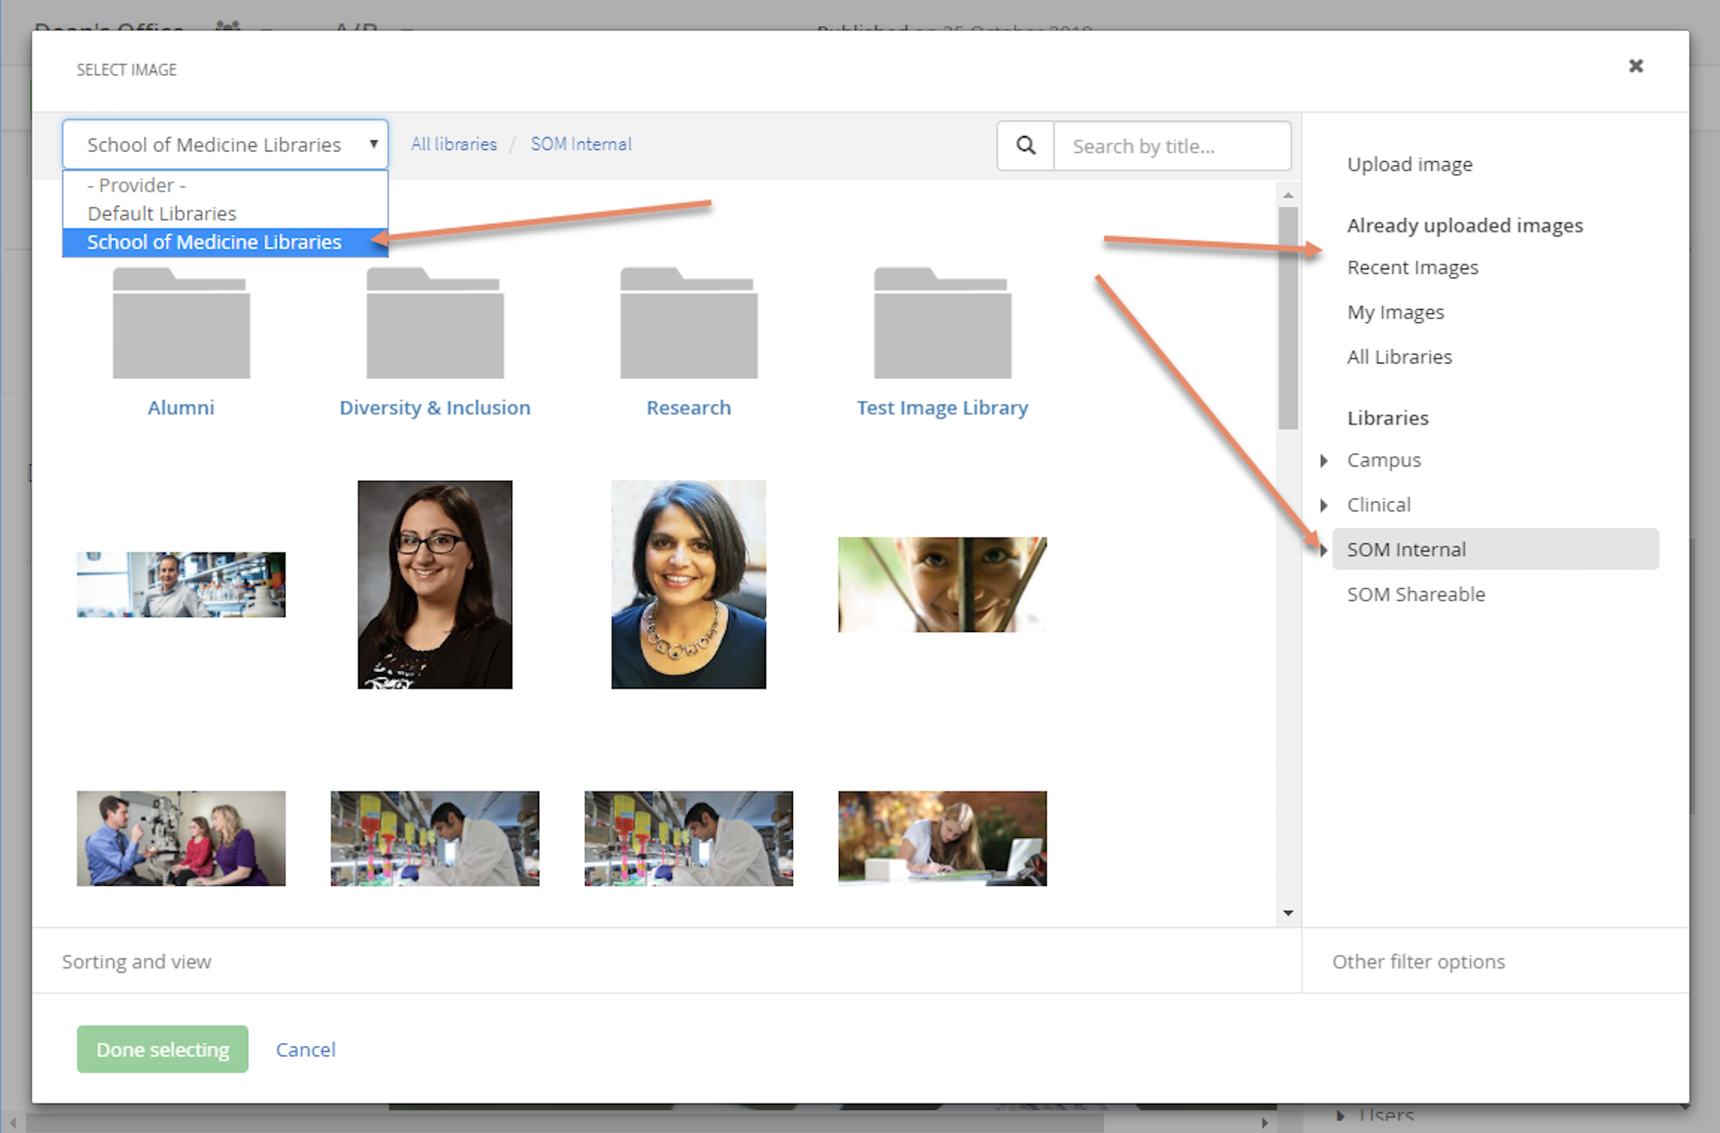Select the woman with glasses portrait
This screenshot has width=1720, height=1133.
point(435,584)
